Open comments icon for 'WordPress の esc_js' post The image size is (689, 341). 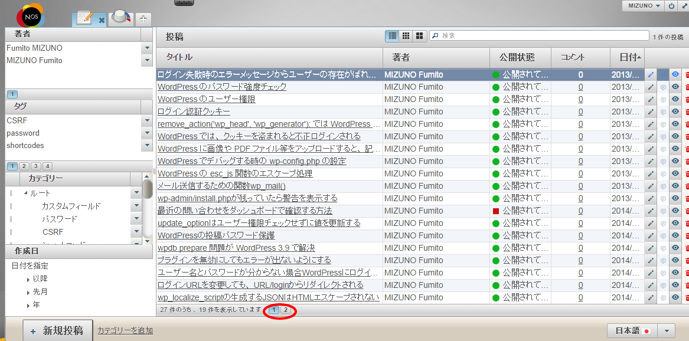[x=663, y=174]
